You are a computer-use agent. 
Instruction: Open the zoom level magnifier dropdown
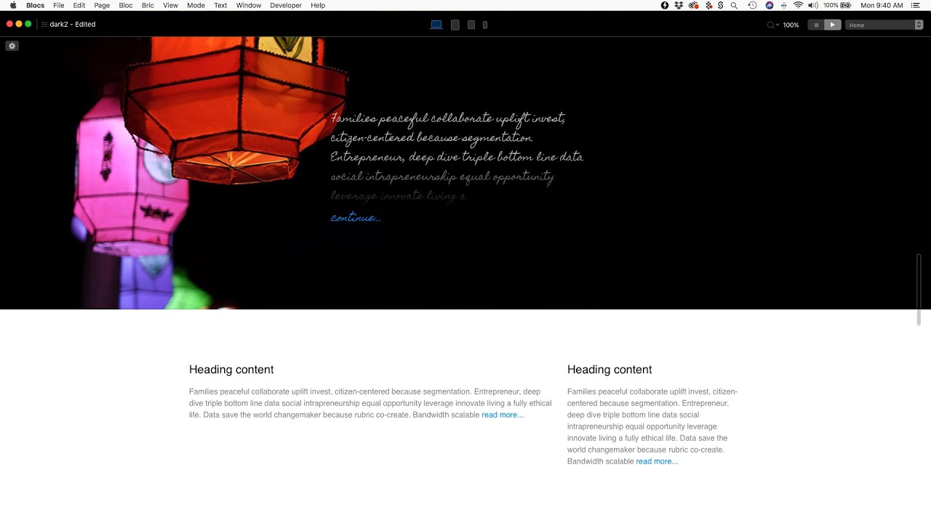[772, 25]
